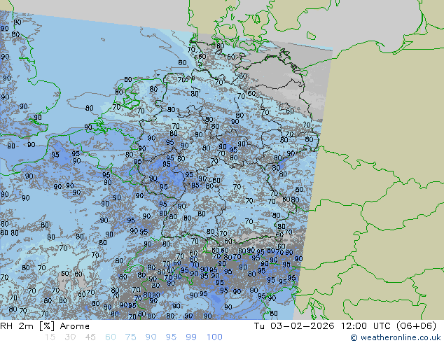Click the legend value 30

pyautogui.click(x=70, y=337)
